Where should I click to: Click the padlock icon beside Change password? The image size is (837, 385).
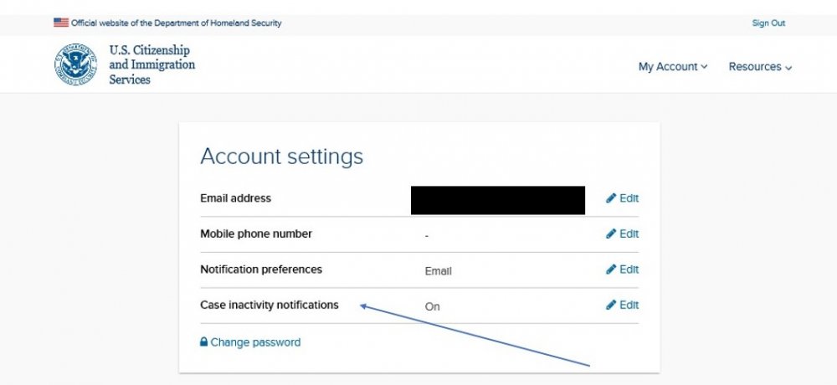click(203, 341)
